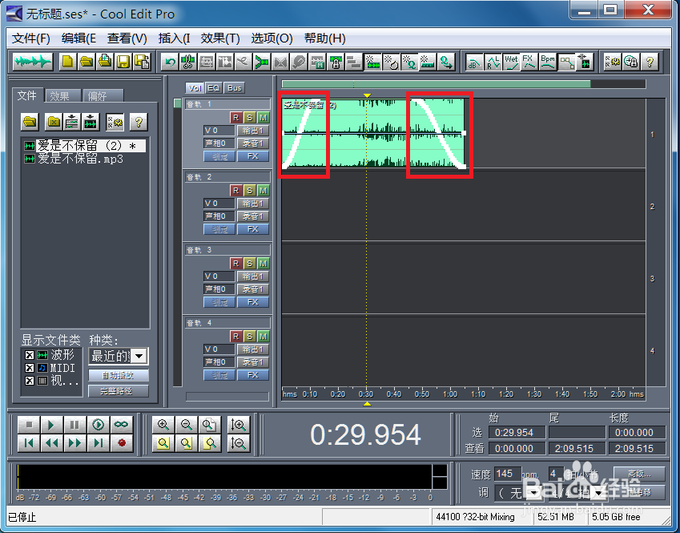680x533 pixels.
Task: Toggle the Wet envelope icon
Action: pos(511,62)
